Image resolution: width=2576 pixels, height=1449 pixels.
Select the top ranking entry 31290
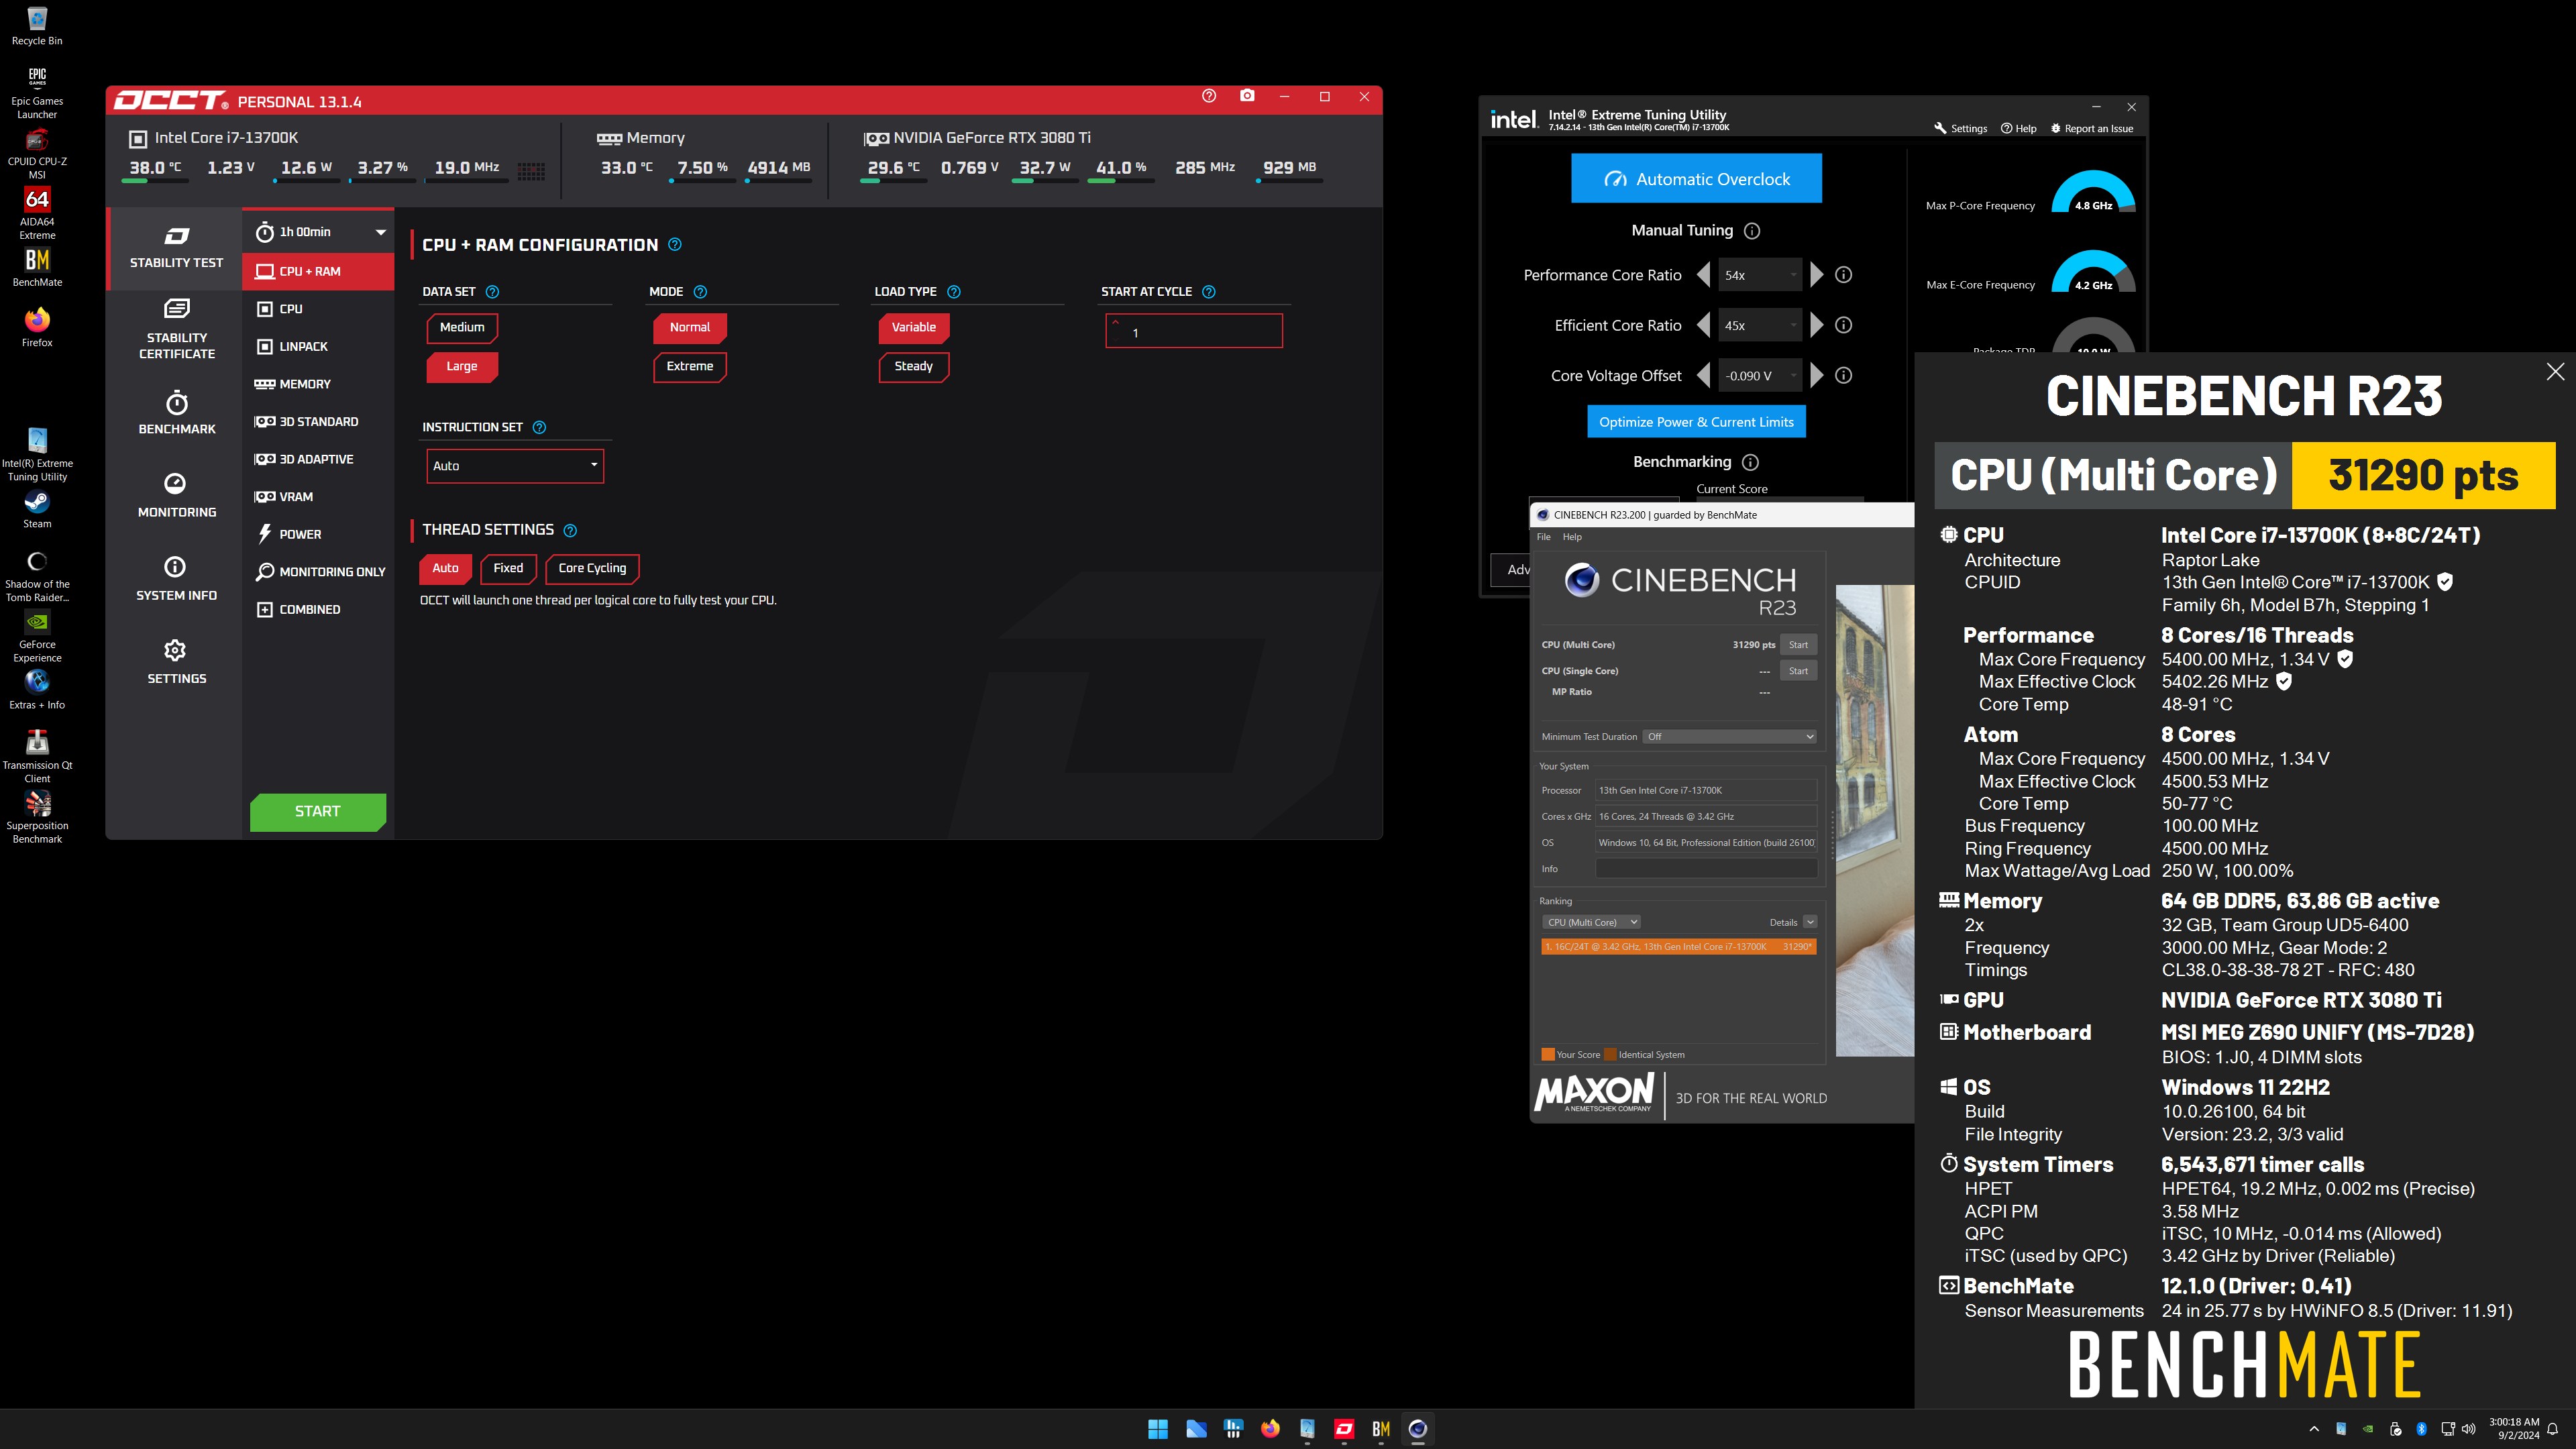click(1679, 947)
